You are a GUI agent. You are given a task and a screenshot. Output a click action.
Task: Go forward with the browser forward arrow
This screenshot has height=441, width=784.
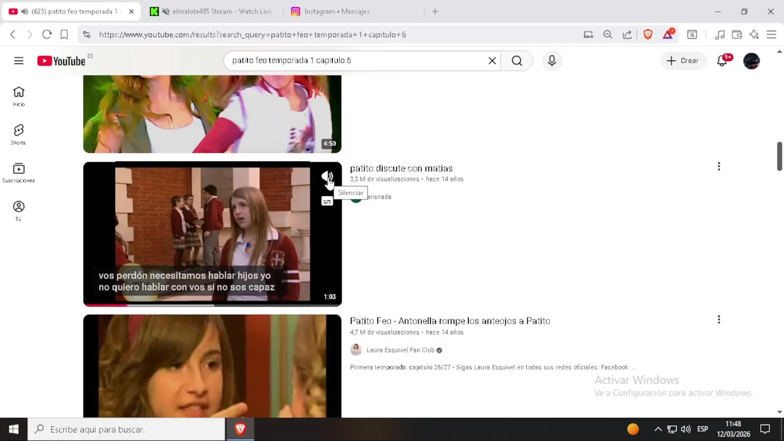click(x=29, y=35)
